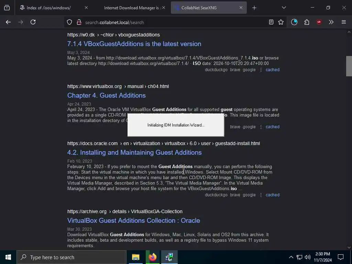Open Chapter 4. Guest Additions result

107,96
